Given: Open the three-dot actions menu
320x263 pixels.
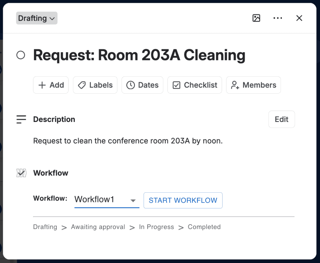Looking at the screenshot, I should point(278,18).
